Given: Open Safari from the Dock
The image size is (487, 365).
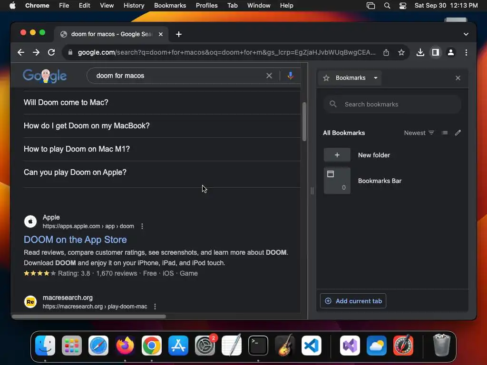Looking at the screenshot, I should [98, 346].
